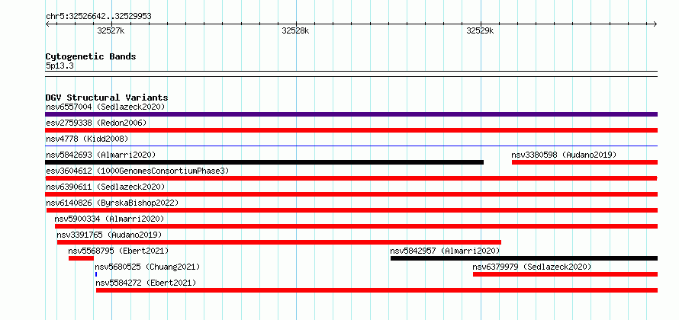The width and height of the screenshot is (679, 320).
Task: Click the ruler's left arrowhead
Action: coord(47,24)
